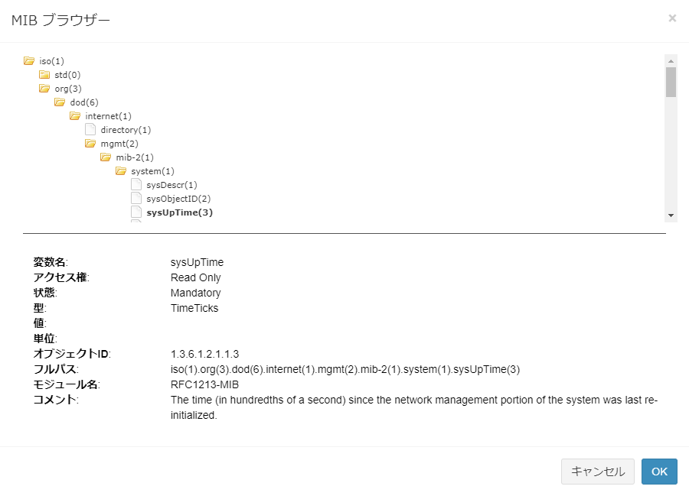
Task: Select the sysObjectID(2) tree entry label
Action: (x=178, y=199)
